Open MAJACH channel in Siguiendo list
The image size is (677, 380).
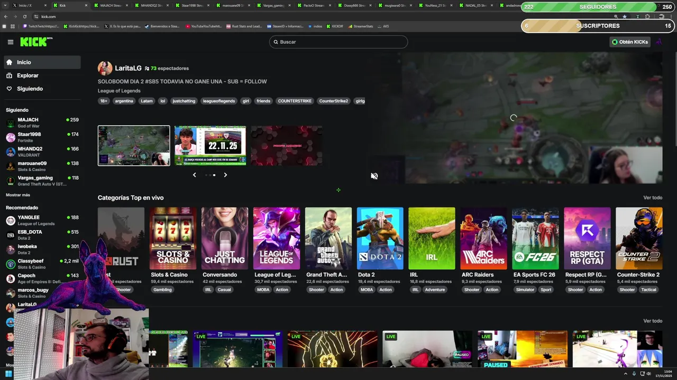[42, 122]
